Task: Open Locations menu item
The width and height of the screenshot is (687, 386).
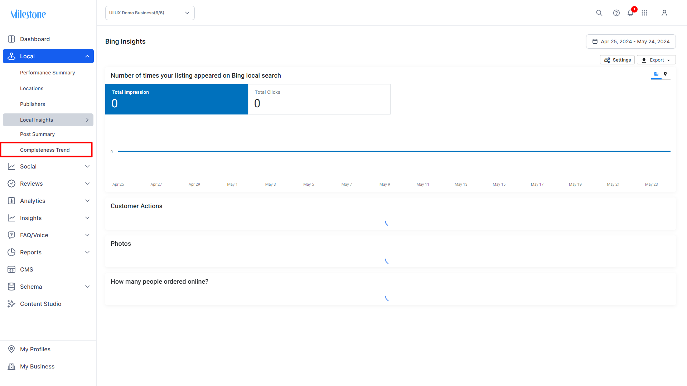Action: [32, 88]
